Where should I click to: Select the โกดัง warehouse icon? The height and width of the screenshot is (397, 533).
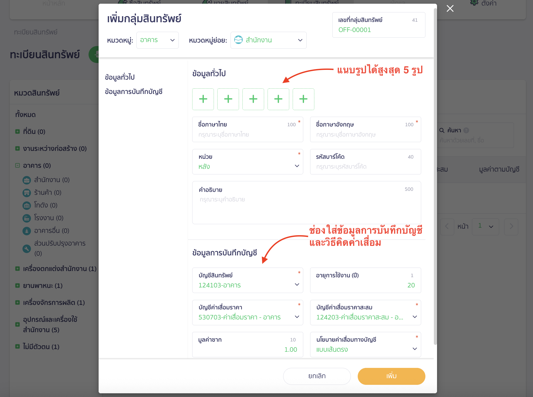[x=27, y=205]
